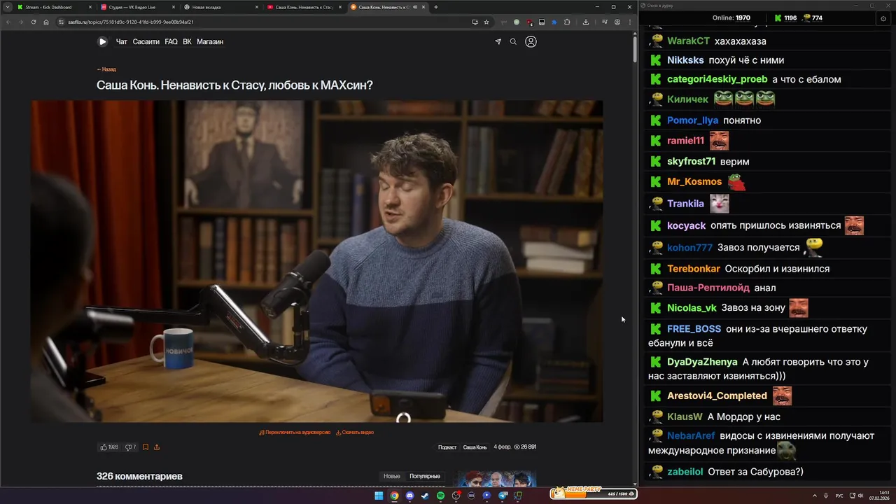
Task: Dislike the video with thumbs-down icon
Action: pyautogui.click(x=128, y=447)
